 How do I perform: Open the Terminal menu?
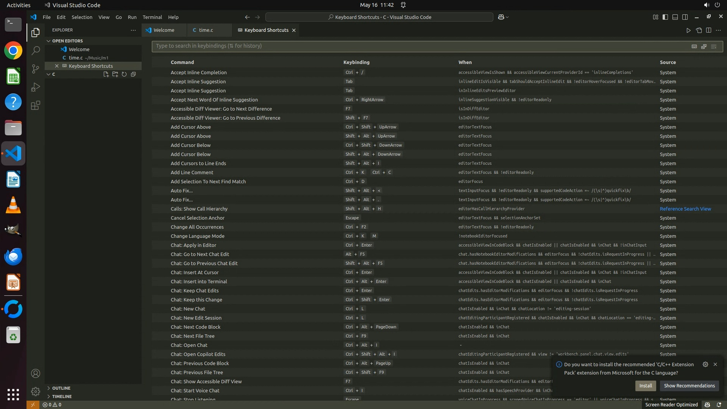pyautogui.click(x=152, y=17)
